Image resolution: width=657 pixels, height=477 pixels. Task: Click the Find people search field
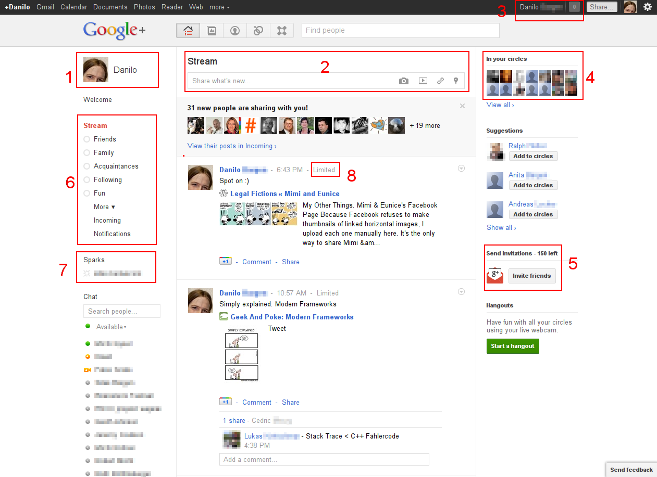(400, 30)
